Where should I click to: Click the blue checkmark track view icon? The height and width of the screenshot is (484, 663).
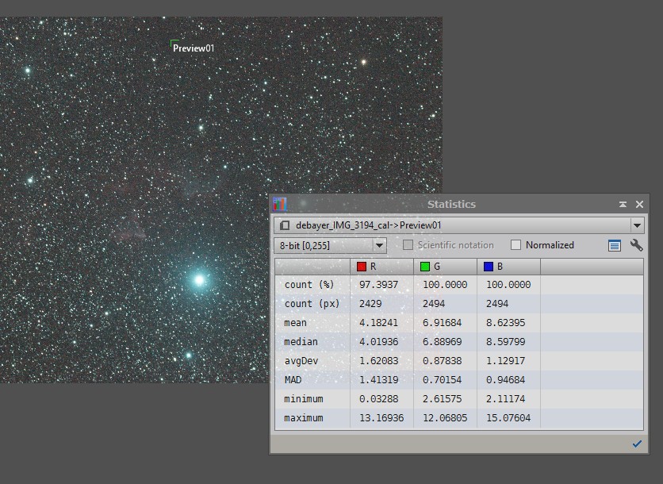(637, 444)
